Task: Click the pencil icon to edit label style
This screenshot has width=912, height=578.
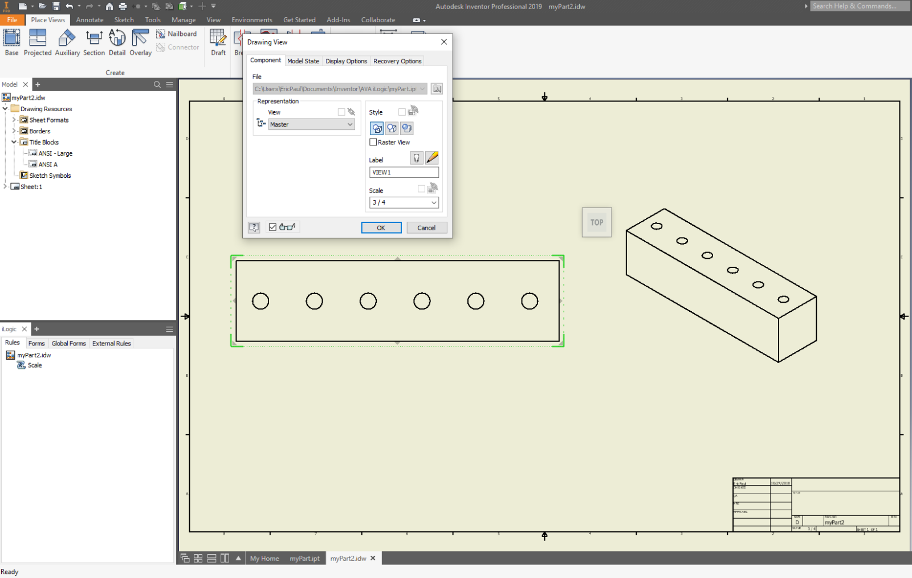Action: [x=431, y=157]
